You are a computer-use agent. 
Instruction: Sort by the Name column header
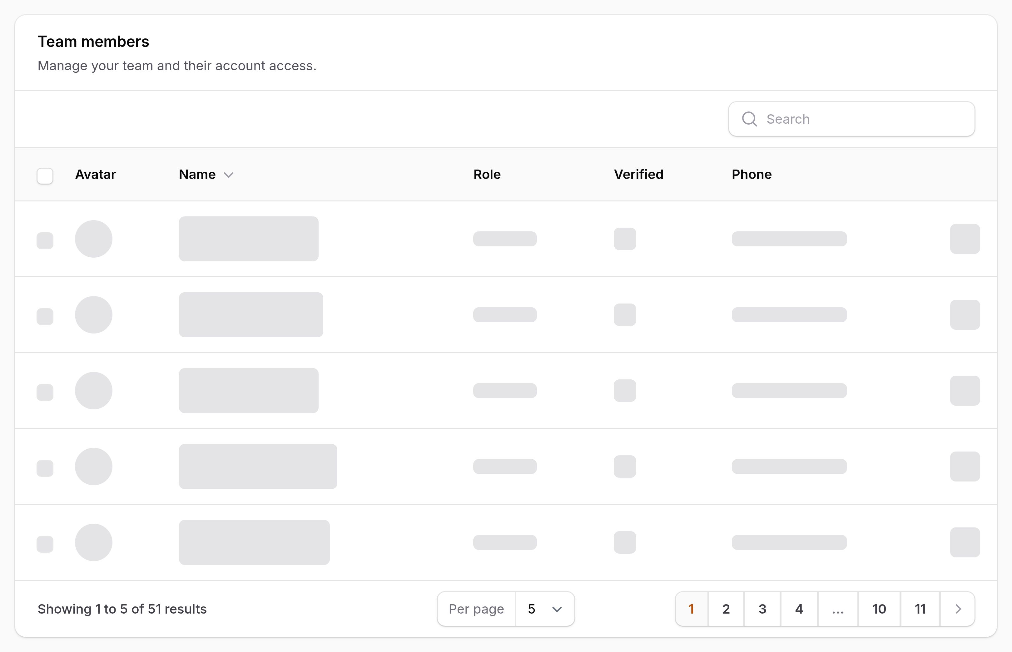click(x=206, y=175)
